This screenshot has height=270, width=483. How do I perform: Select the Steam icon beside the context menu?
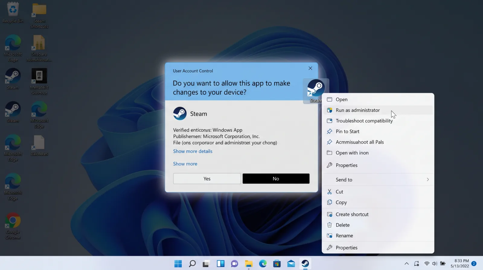[x=316, y=91]
